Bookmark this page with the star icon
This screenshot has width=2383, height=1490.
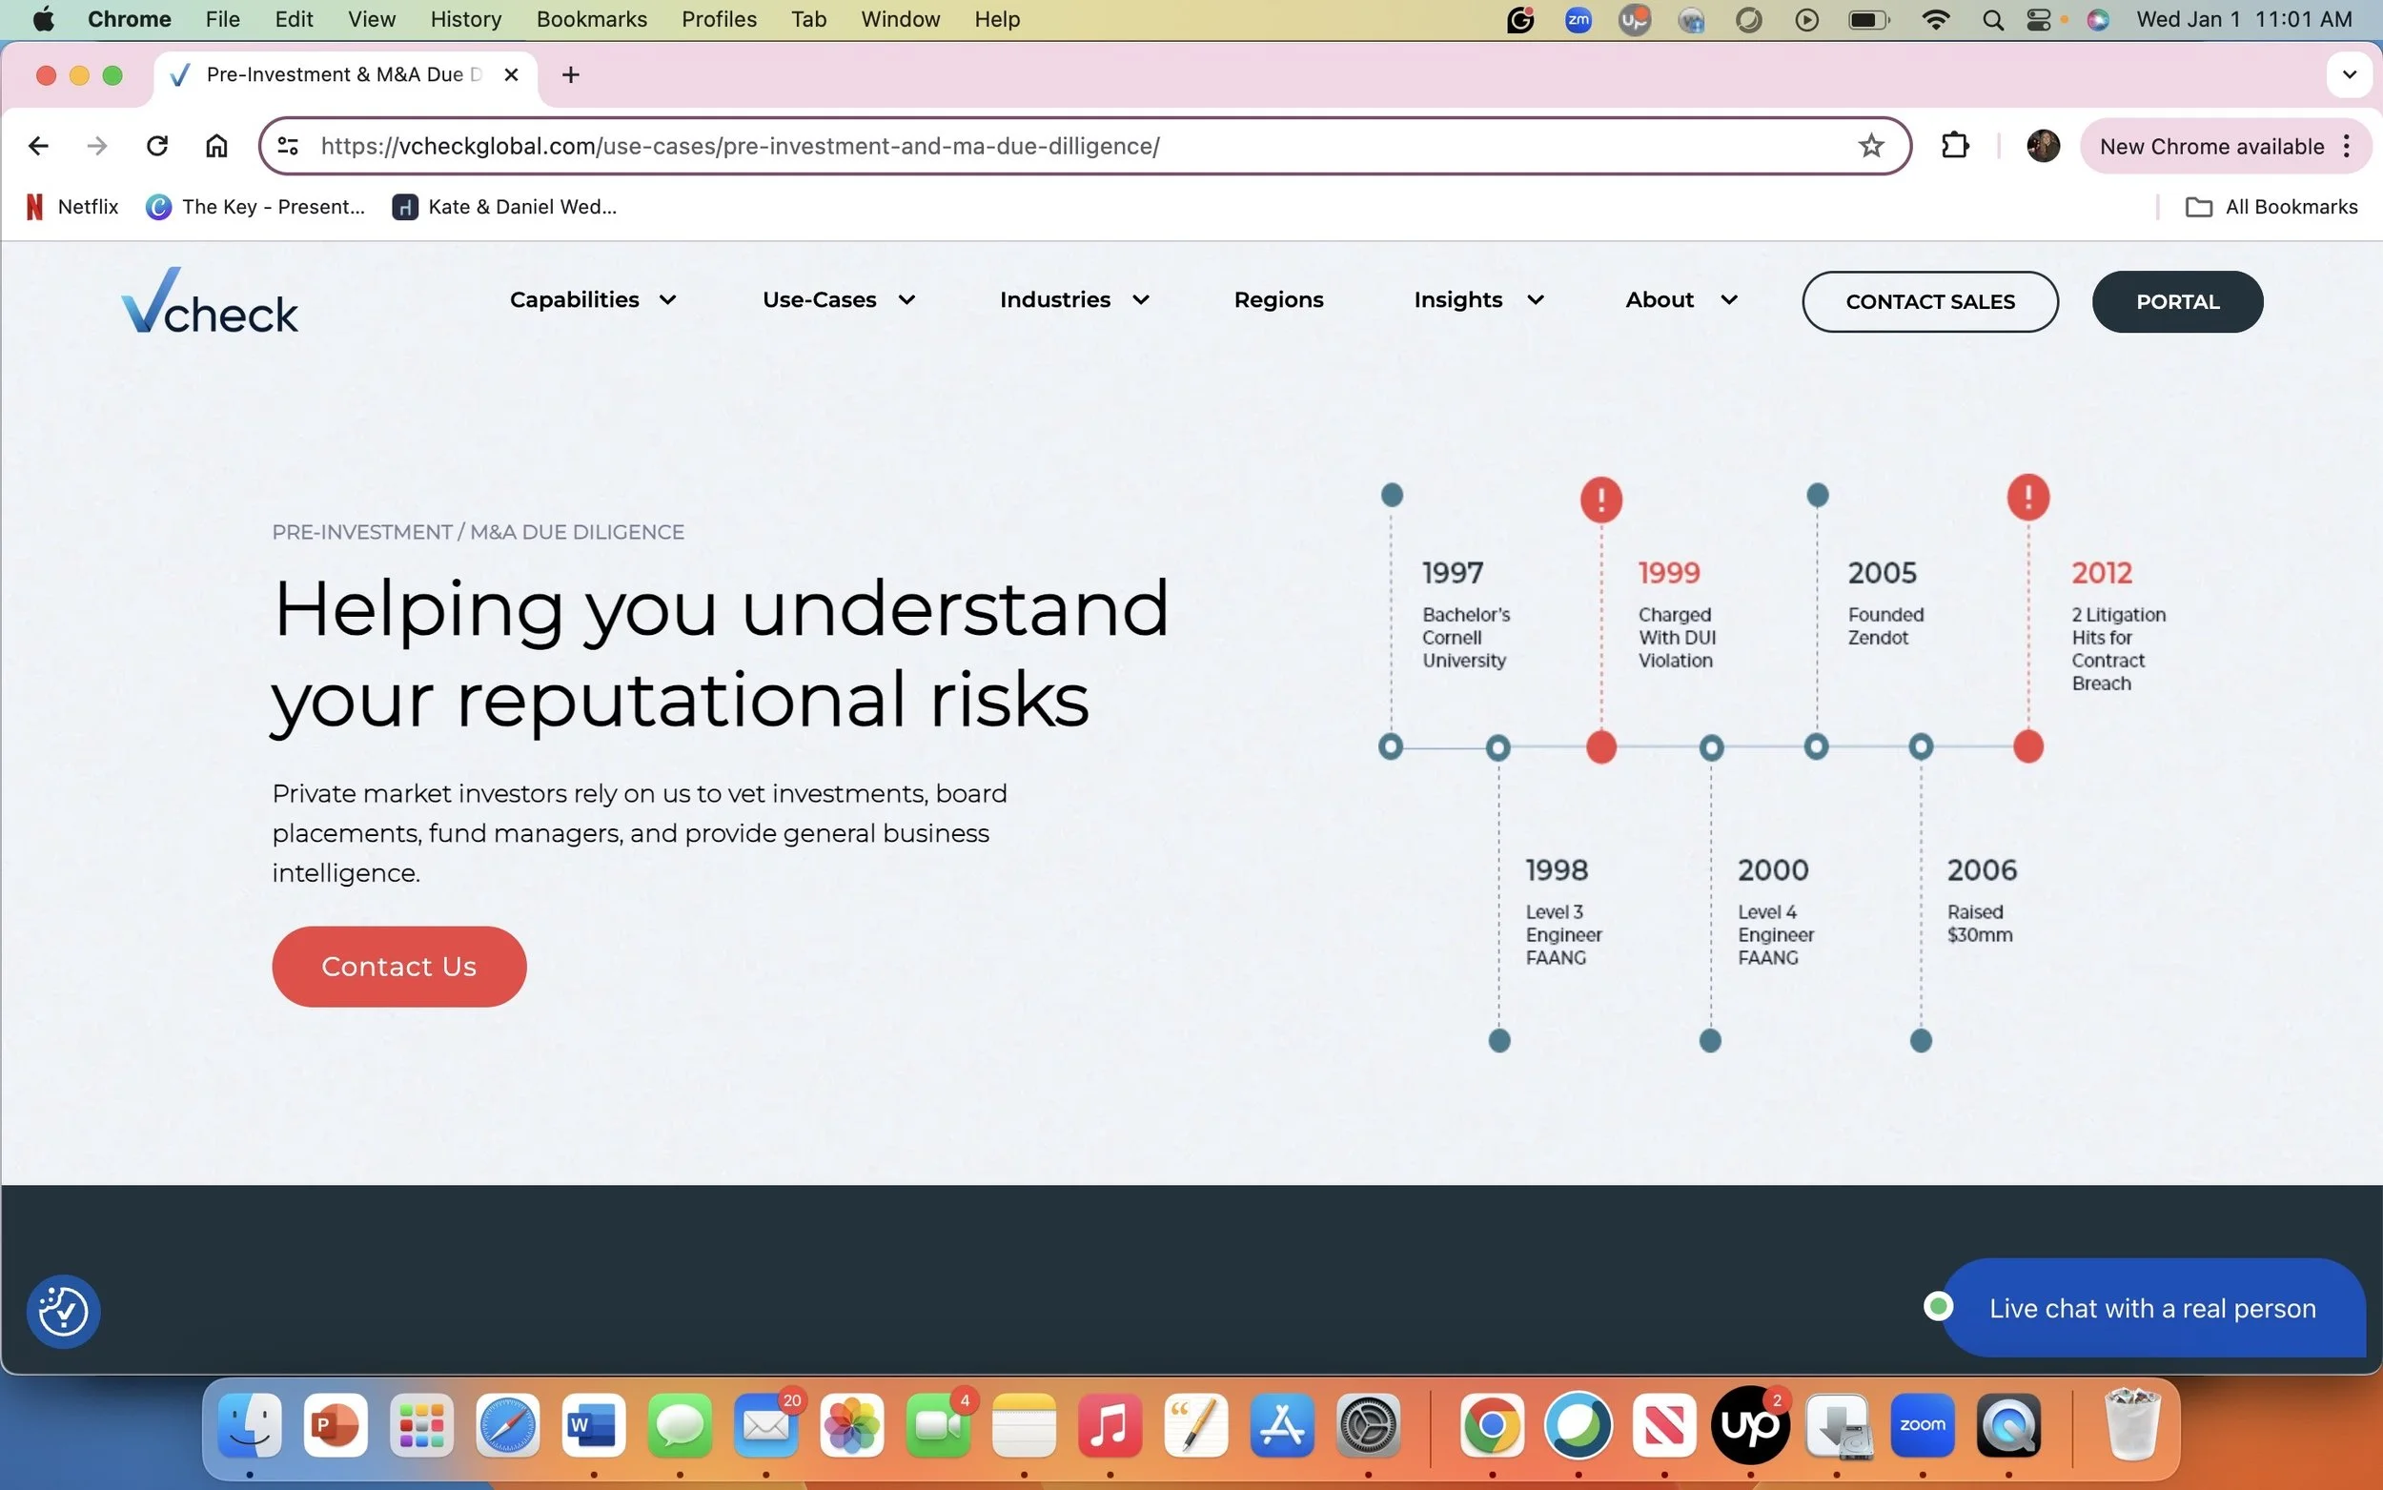(x=1870, y=146)
